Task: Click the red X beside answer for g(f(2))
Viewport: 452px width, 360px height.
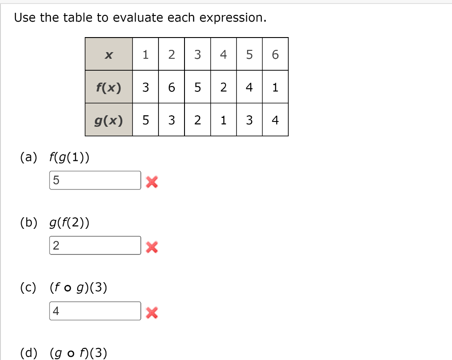Action: tap(152, 247)
